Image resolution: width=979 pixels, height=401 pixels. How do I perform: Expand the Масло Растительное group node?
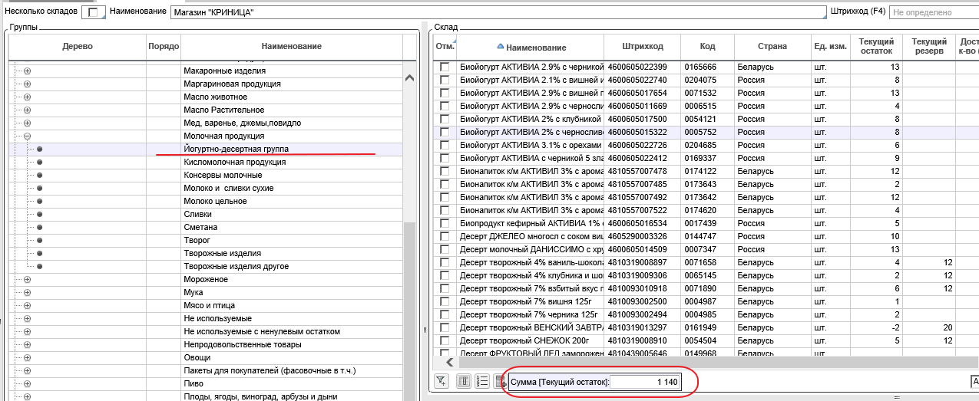pos(27,110)
